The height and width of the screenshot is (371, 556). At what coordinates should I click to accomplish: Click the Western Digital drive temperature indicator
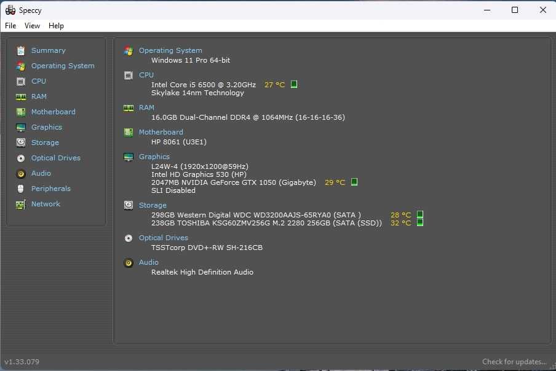tap(420, 214)
